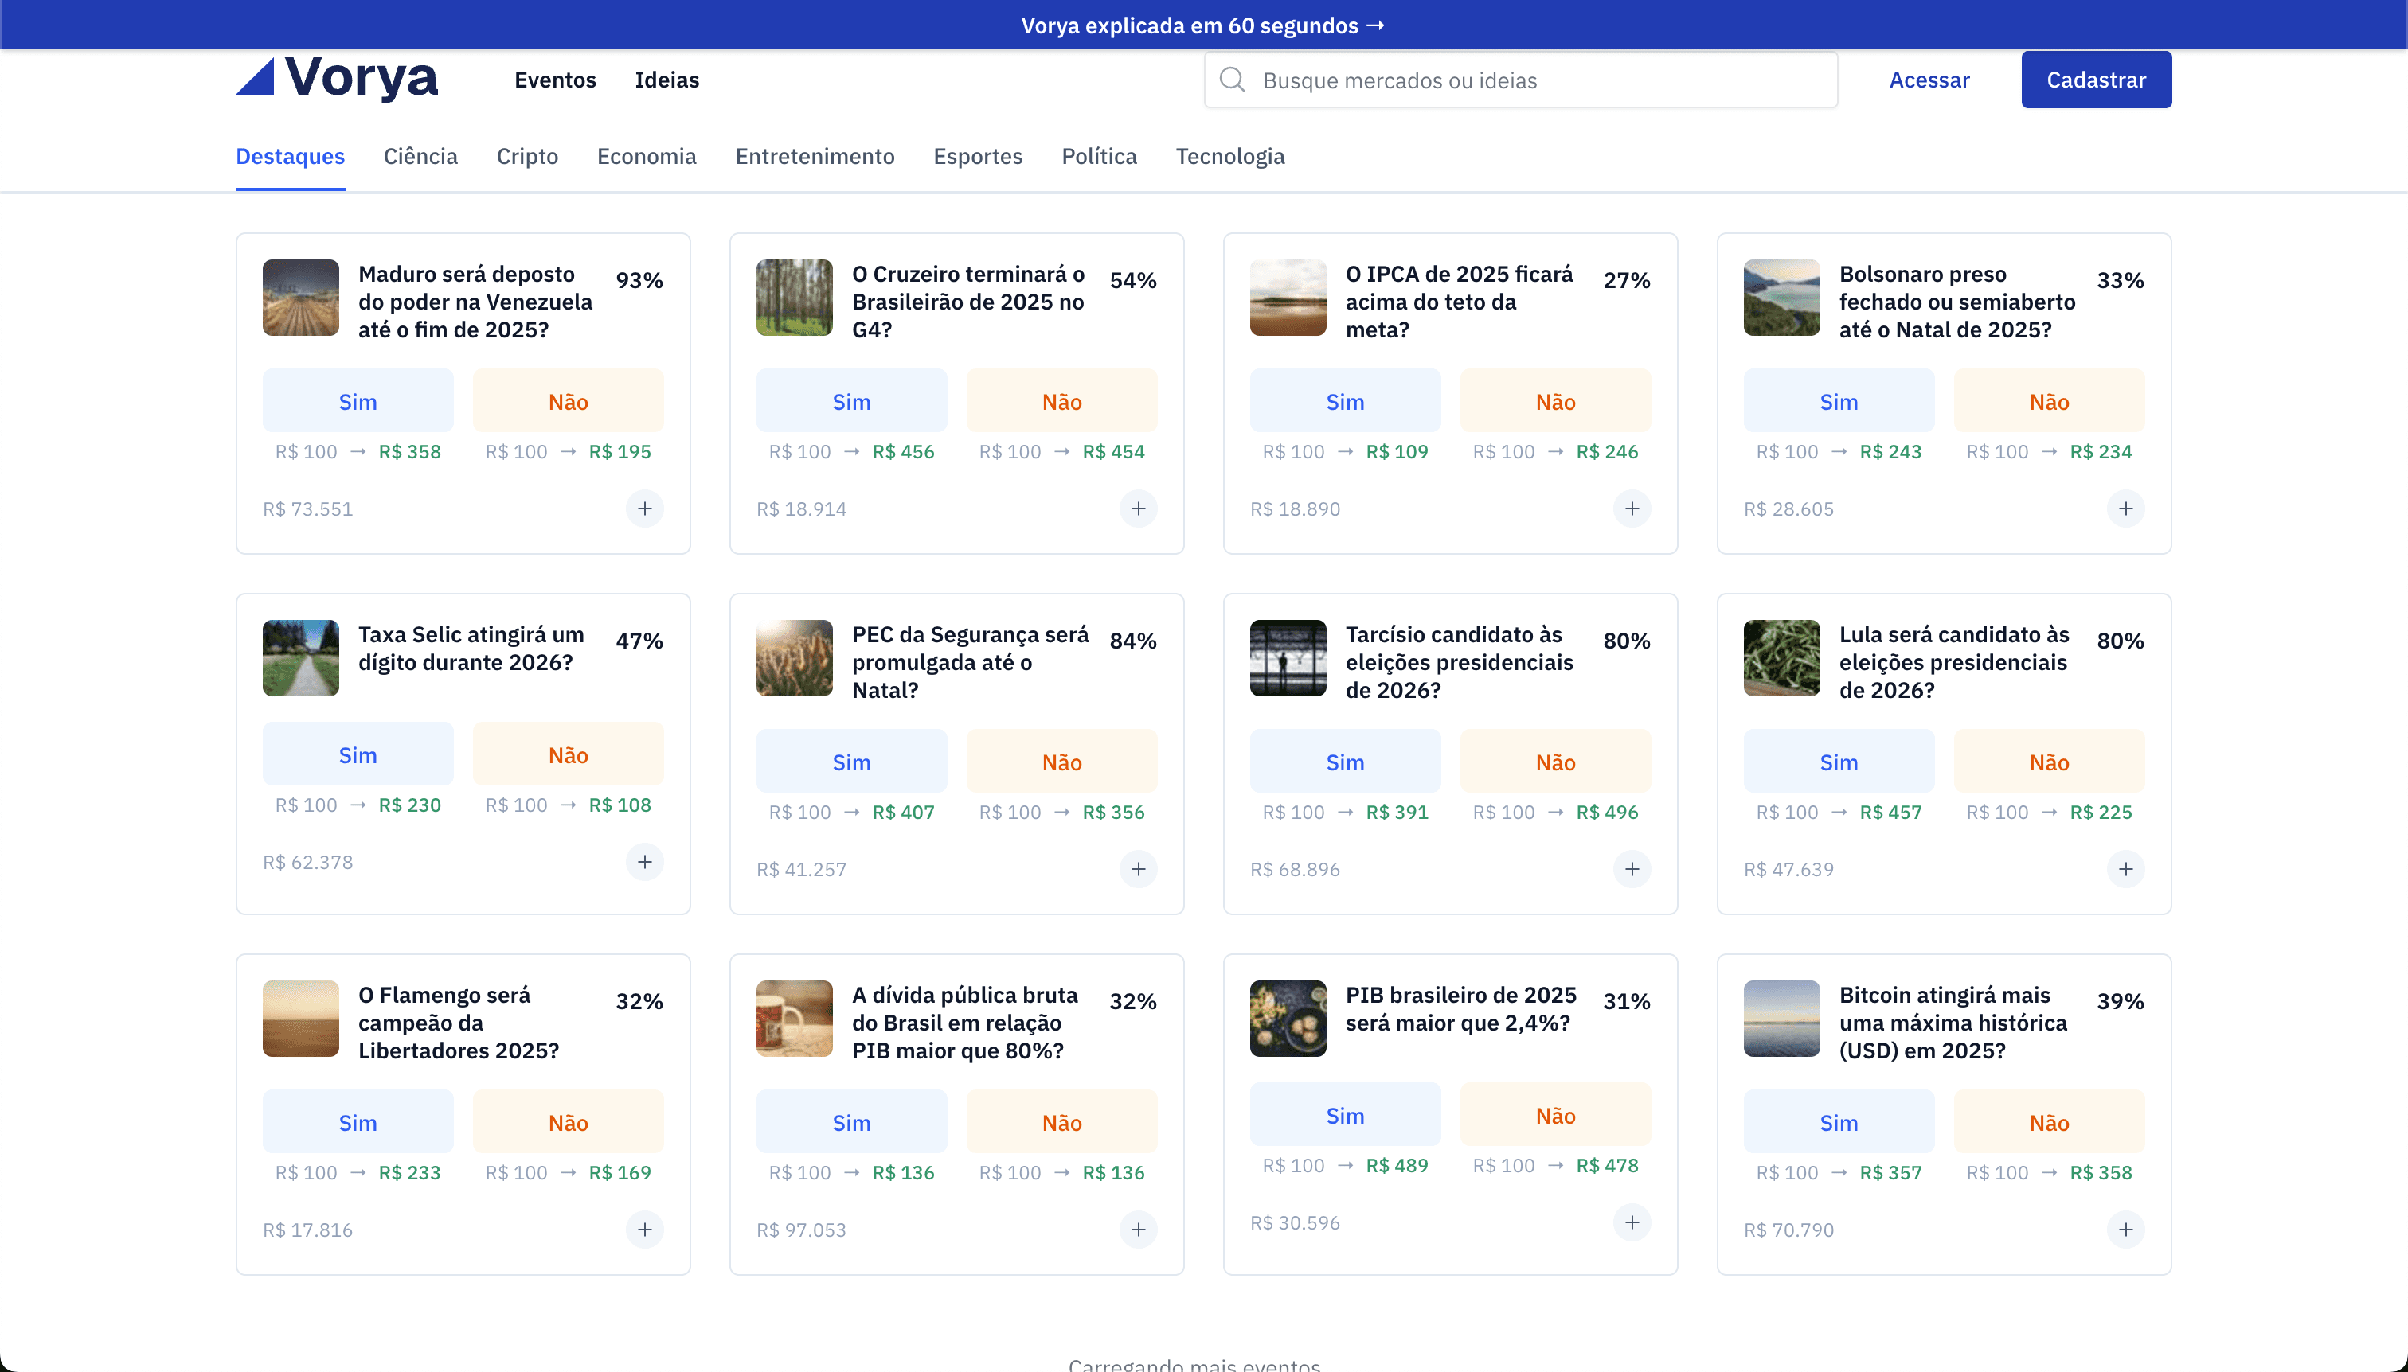Select Não on the IPCA 2025 market
Viewport: 2408px width, 1372px height.
tap(1554, 400)
